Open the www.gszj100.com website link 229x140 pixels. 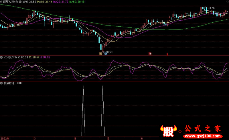pos(203,136)
